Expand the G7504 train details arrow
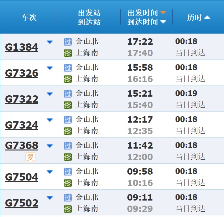Viewport: 224px width, 217px height. (50, 172)
